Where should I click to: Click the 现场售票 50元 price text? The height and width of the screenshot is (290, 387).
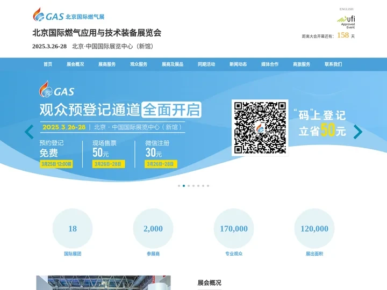(104, 149)
